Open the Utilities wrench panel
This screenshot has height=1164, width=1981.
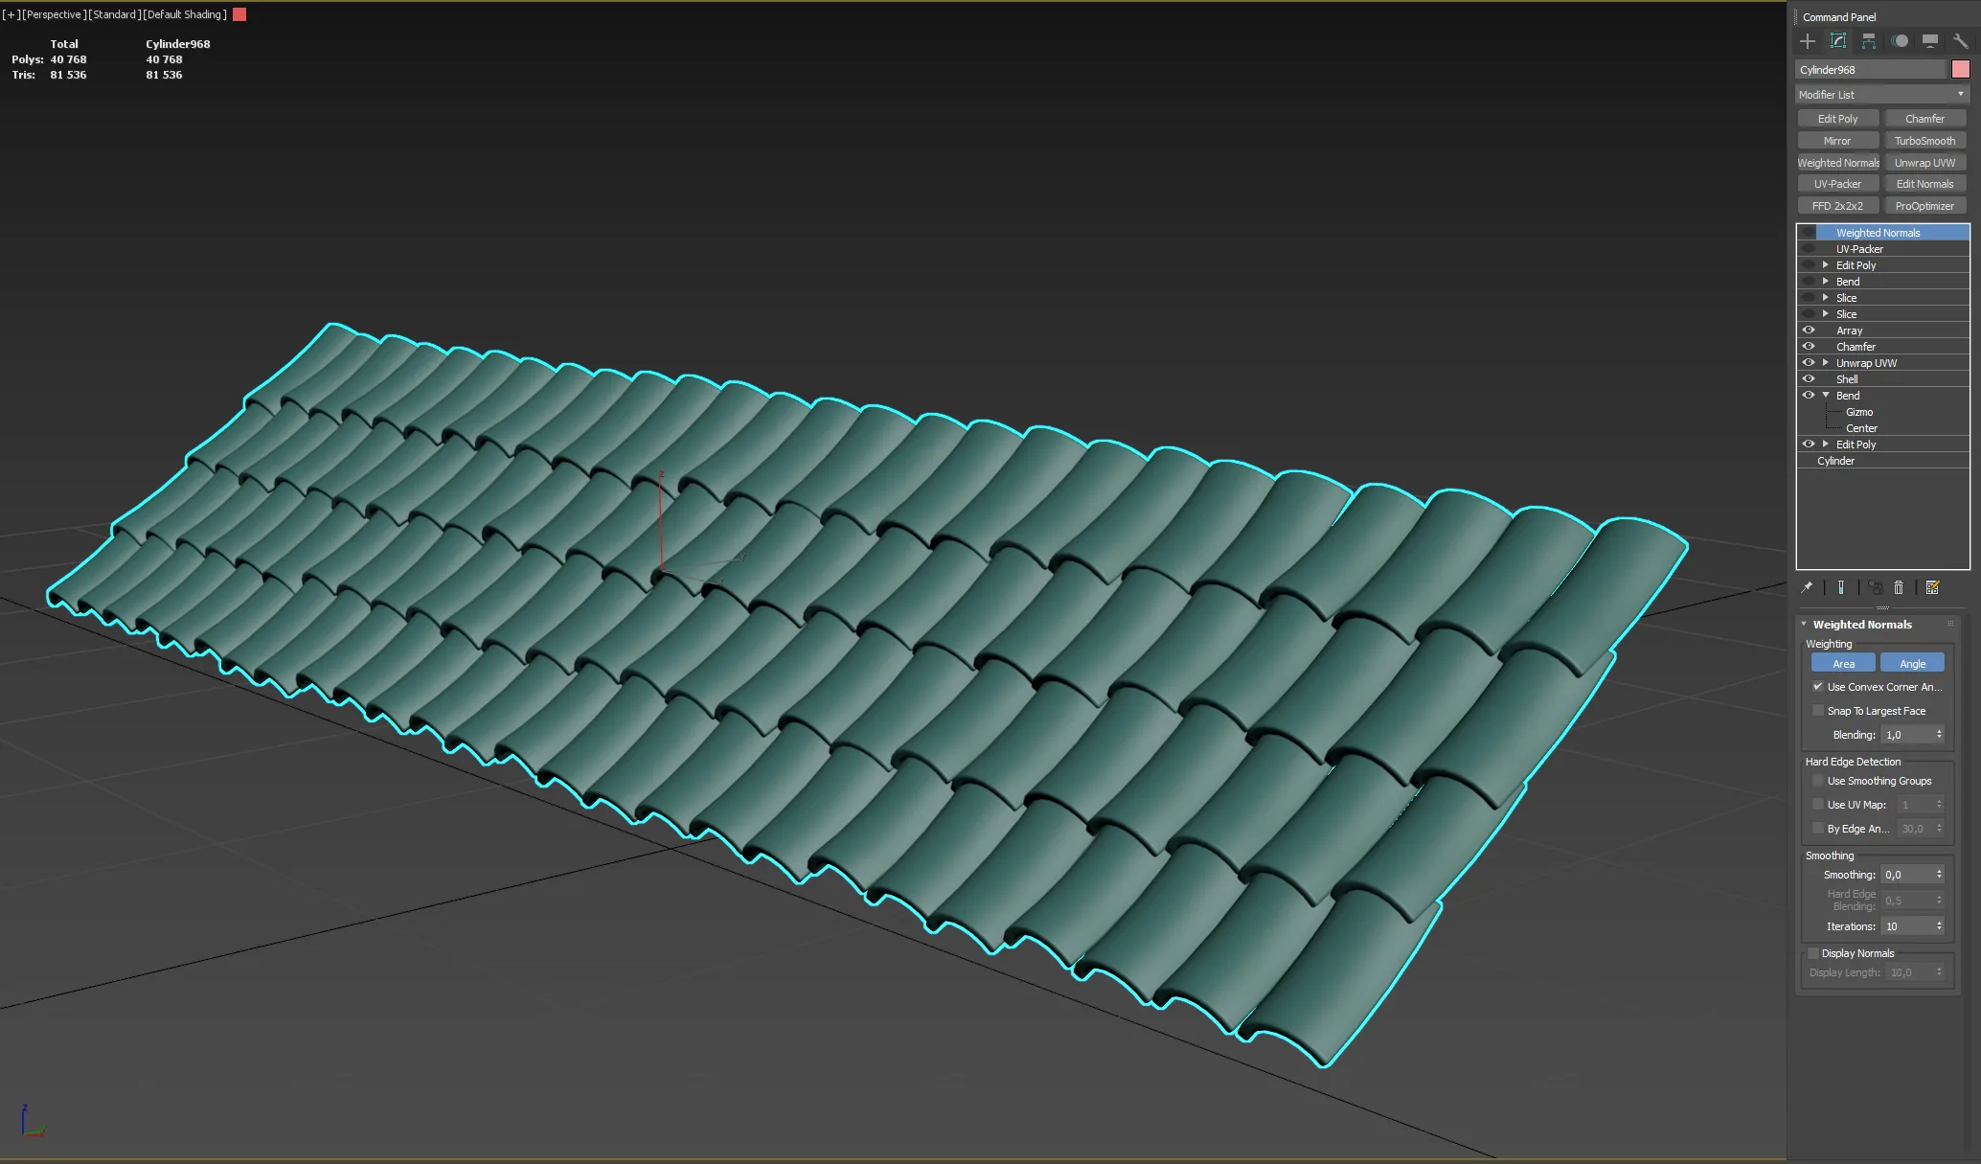coord(1960,41)
